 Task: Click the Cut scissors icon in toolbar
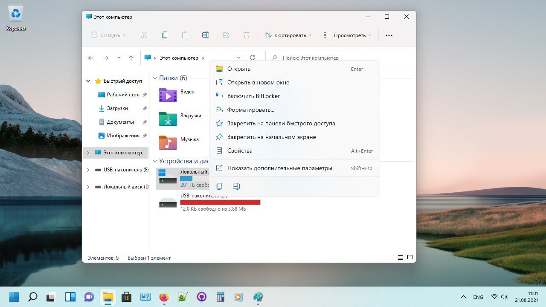pyautogui.click(x=144, y=35)
